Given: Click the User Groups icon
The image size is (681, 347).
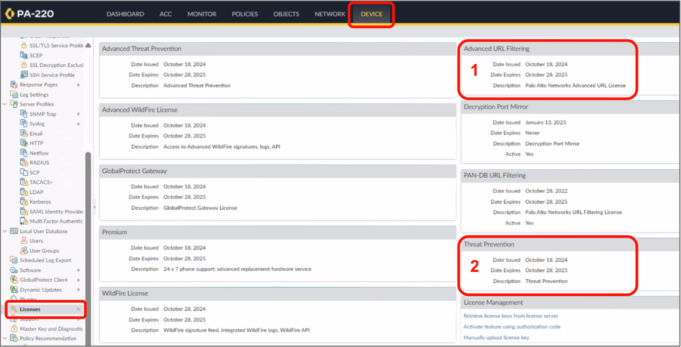Looking at the screenshot, I should (23, 250).
